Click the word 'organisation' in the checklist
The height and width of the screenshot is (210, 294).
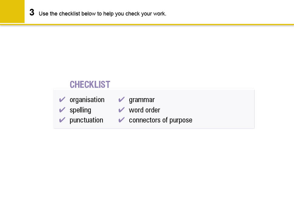(x=87, y=100)
